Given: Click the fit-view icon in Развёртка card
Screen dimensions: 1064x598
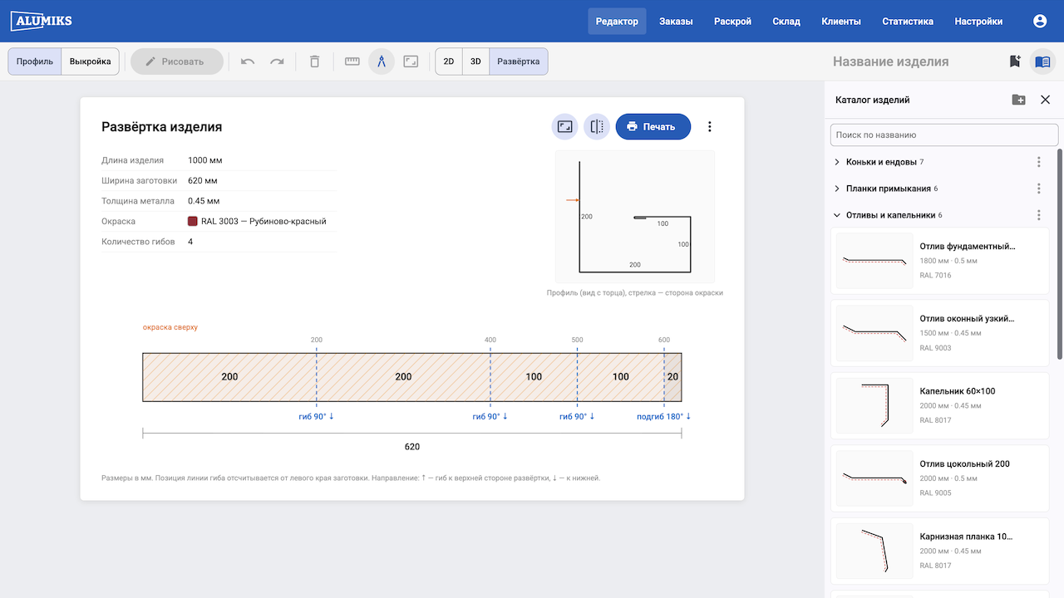Looking at the screenshot, I should [565, 127].
